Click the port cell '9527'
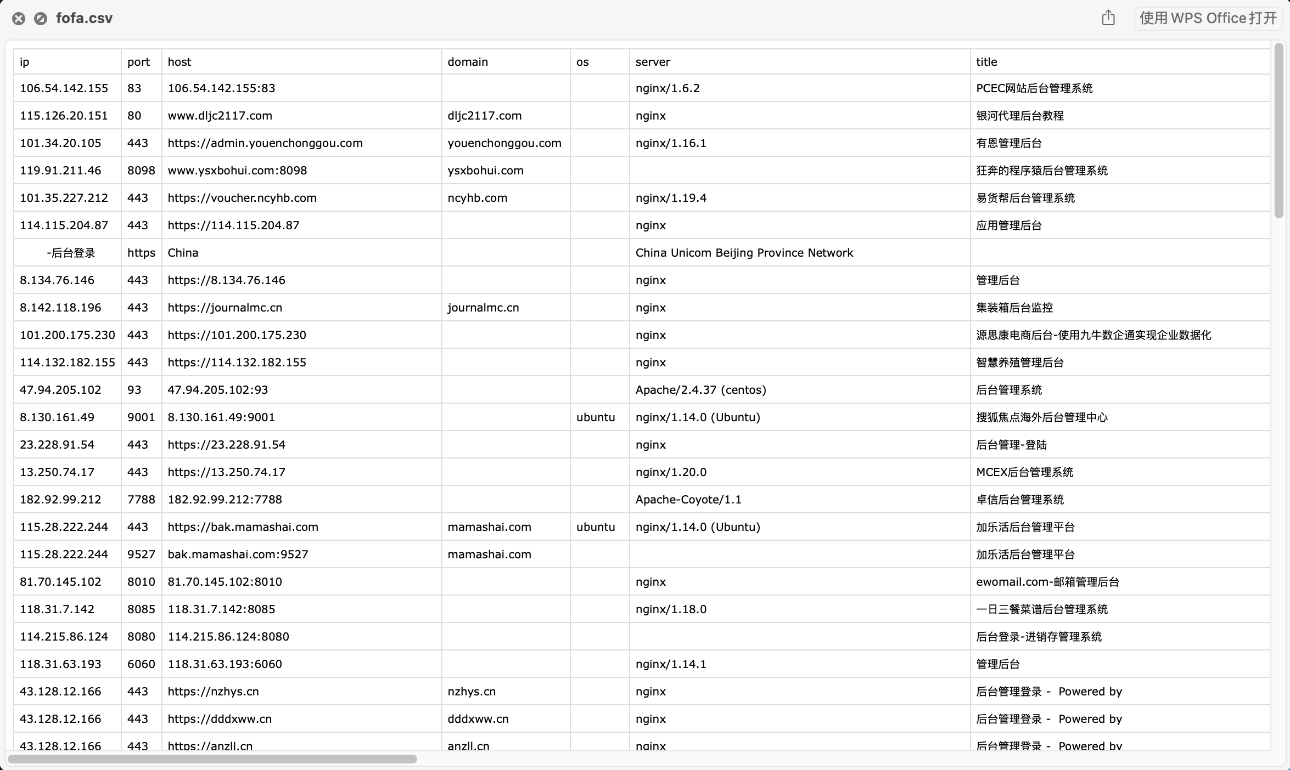 [141, 554]
